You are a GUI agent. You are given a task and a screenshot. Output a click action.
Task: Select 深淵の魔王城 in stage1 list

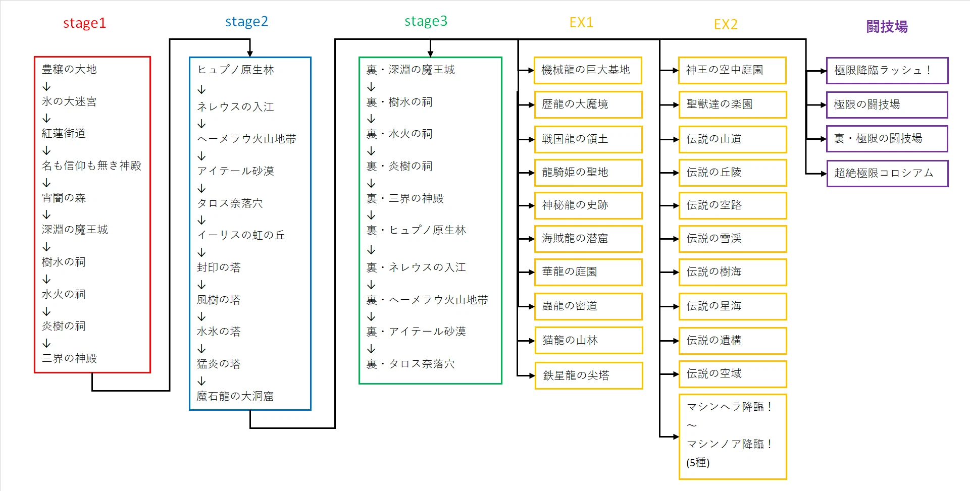click(x=75, y=230)
